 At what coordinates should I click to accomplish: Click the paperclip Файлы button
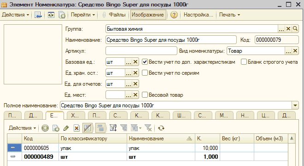pos(114,15)
